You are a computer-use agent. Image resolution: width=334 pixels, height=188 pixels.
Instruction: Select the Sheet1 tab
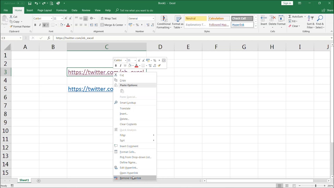[x=24, y=180]
